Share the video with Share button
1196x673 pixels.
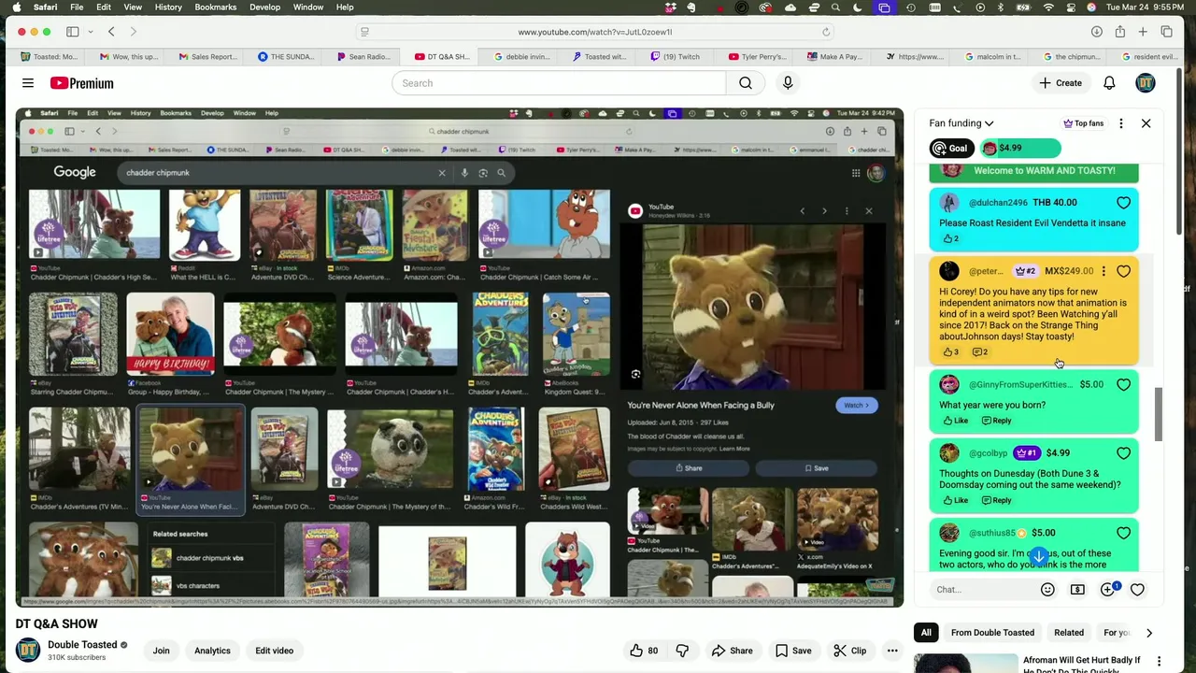point(732,651)
